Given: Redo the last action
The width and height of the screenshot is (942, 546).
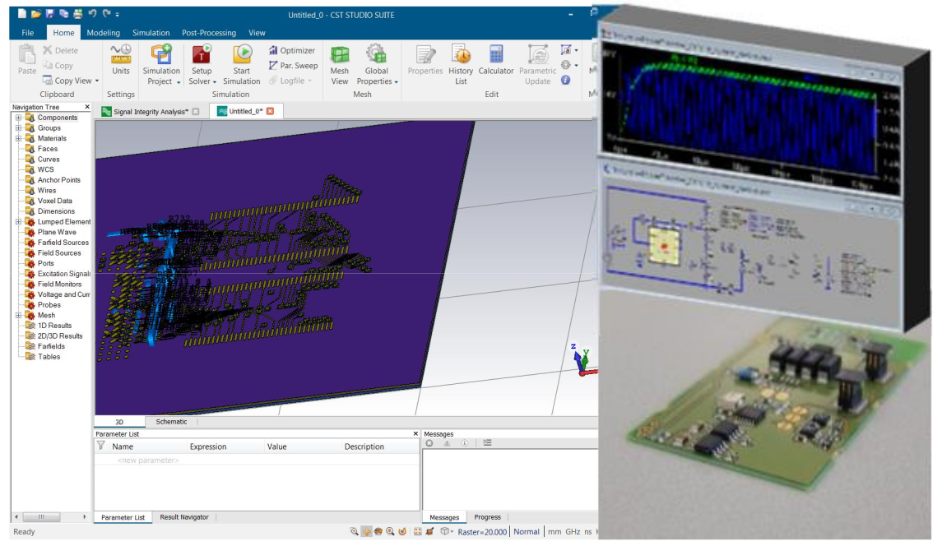Looking at the screenshot, I should 106,13.
